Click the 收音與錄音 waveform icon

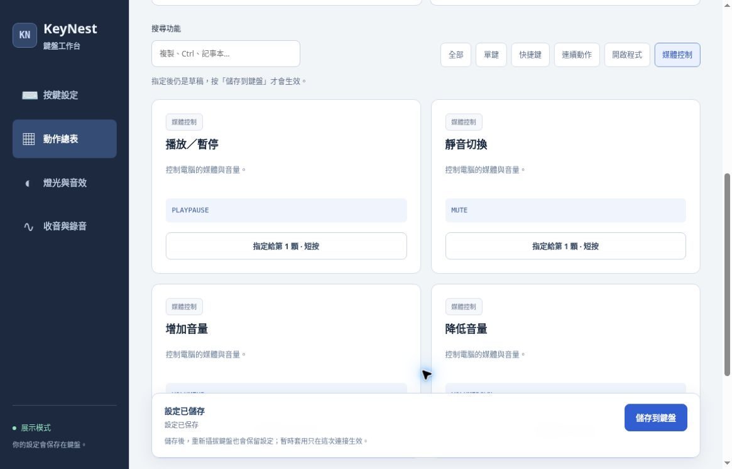(x=28, y=226)
